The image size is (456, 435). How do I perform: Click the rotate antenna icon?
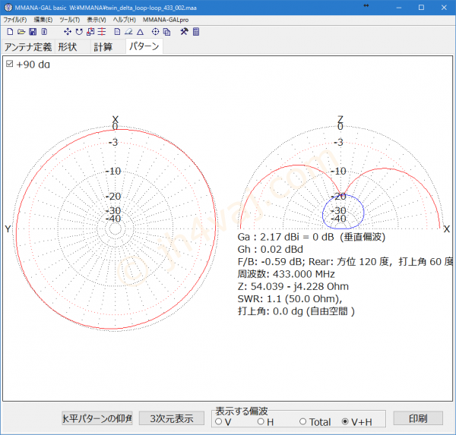79,32
